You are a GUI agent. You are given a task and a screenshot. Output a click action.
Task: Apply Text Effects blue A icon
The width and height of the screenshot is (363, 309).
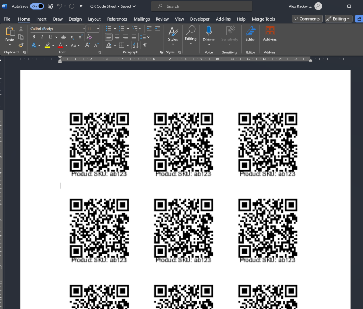pyautogui.click(x=34, y=45)
